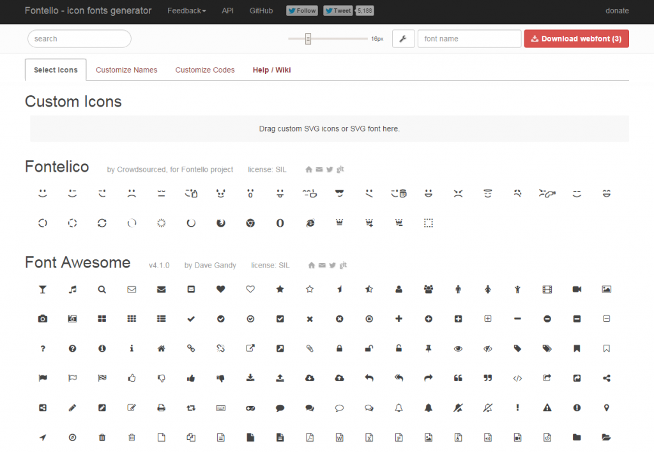Open Fontelico's git repository link
Image resolution: width=654 pixels, height=452 pixels.
pyautogui.click(x=340, y=169)
